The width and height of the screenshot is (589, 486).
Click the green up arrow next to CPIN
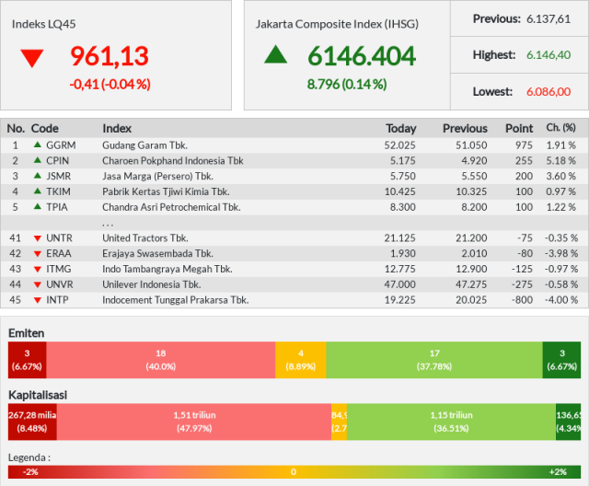point(38,160)
